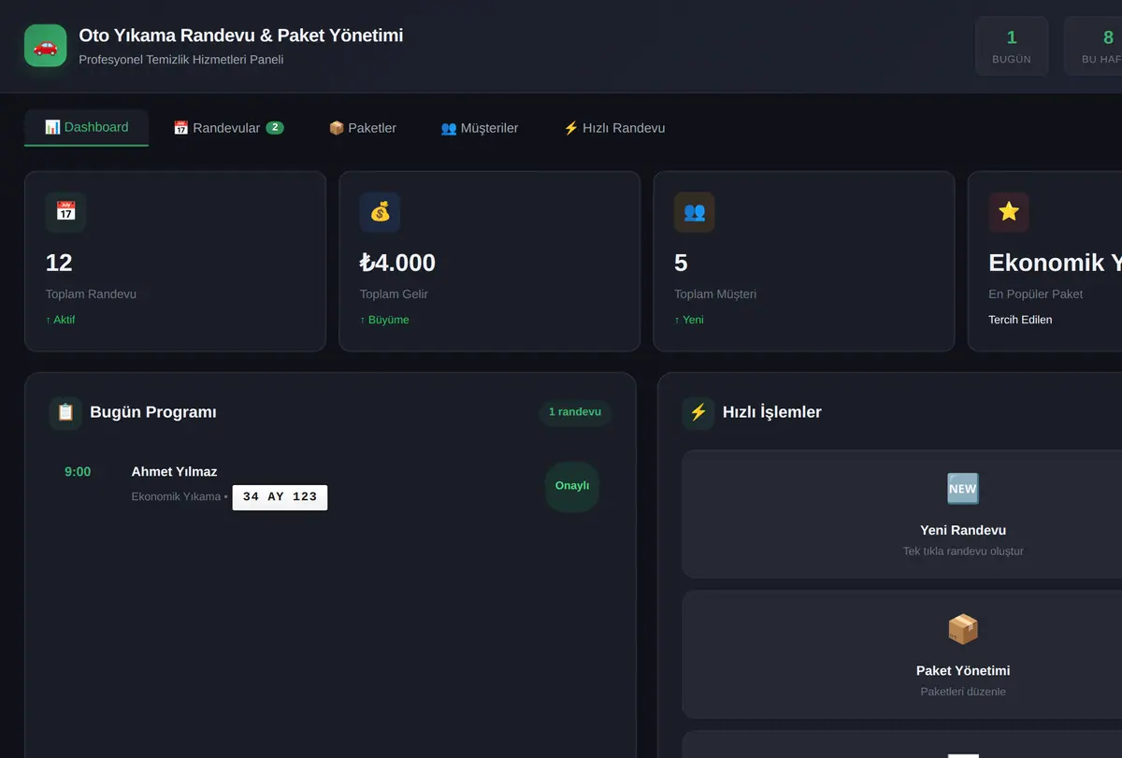Click the Randevular tab's 2 count badge
The height and width of the screenshot is (758, 1122).
coord(275,128)
